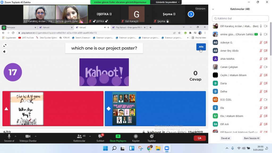Mute audio on active Kahoot tab
Screen dimensions: 272x153
click(105, 27)
